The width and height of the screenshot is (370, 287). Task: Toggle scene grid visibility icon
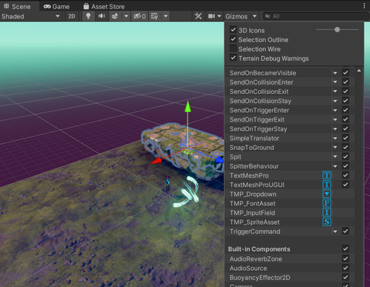click(x=154, y=16)
